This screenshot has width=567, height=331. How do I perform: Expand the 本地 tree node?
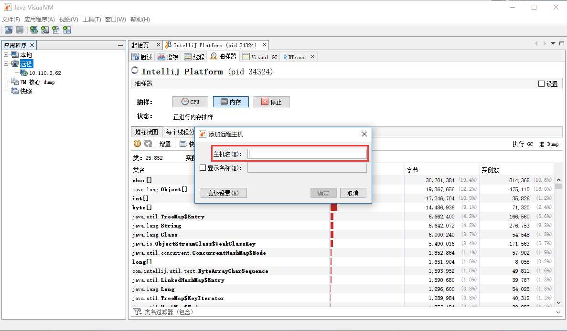(x=6, y=55)
